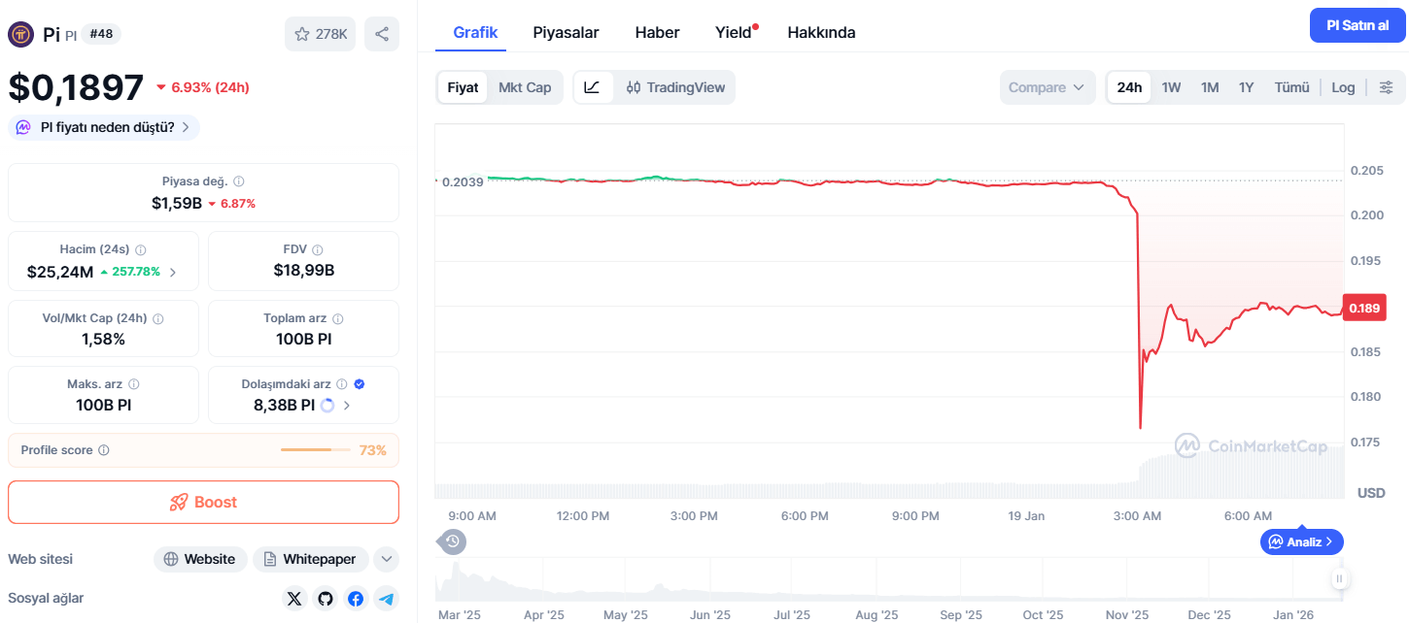1409x623 pixels.
Task: Expand more website links chevron
Action: (386, 559)
